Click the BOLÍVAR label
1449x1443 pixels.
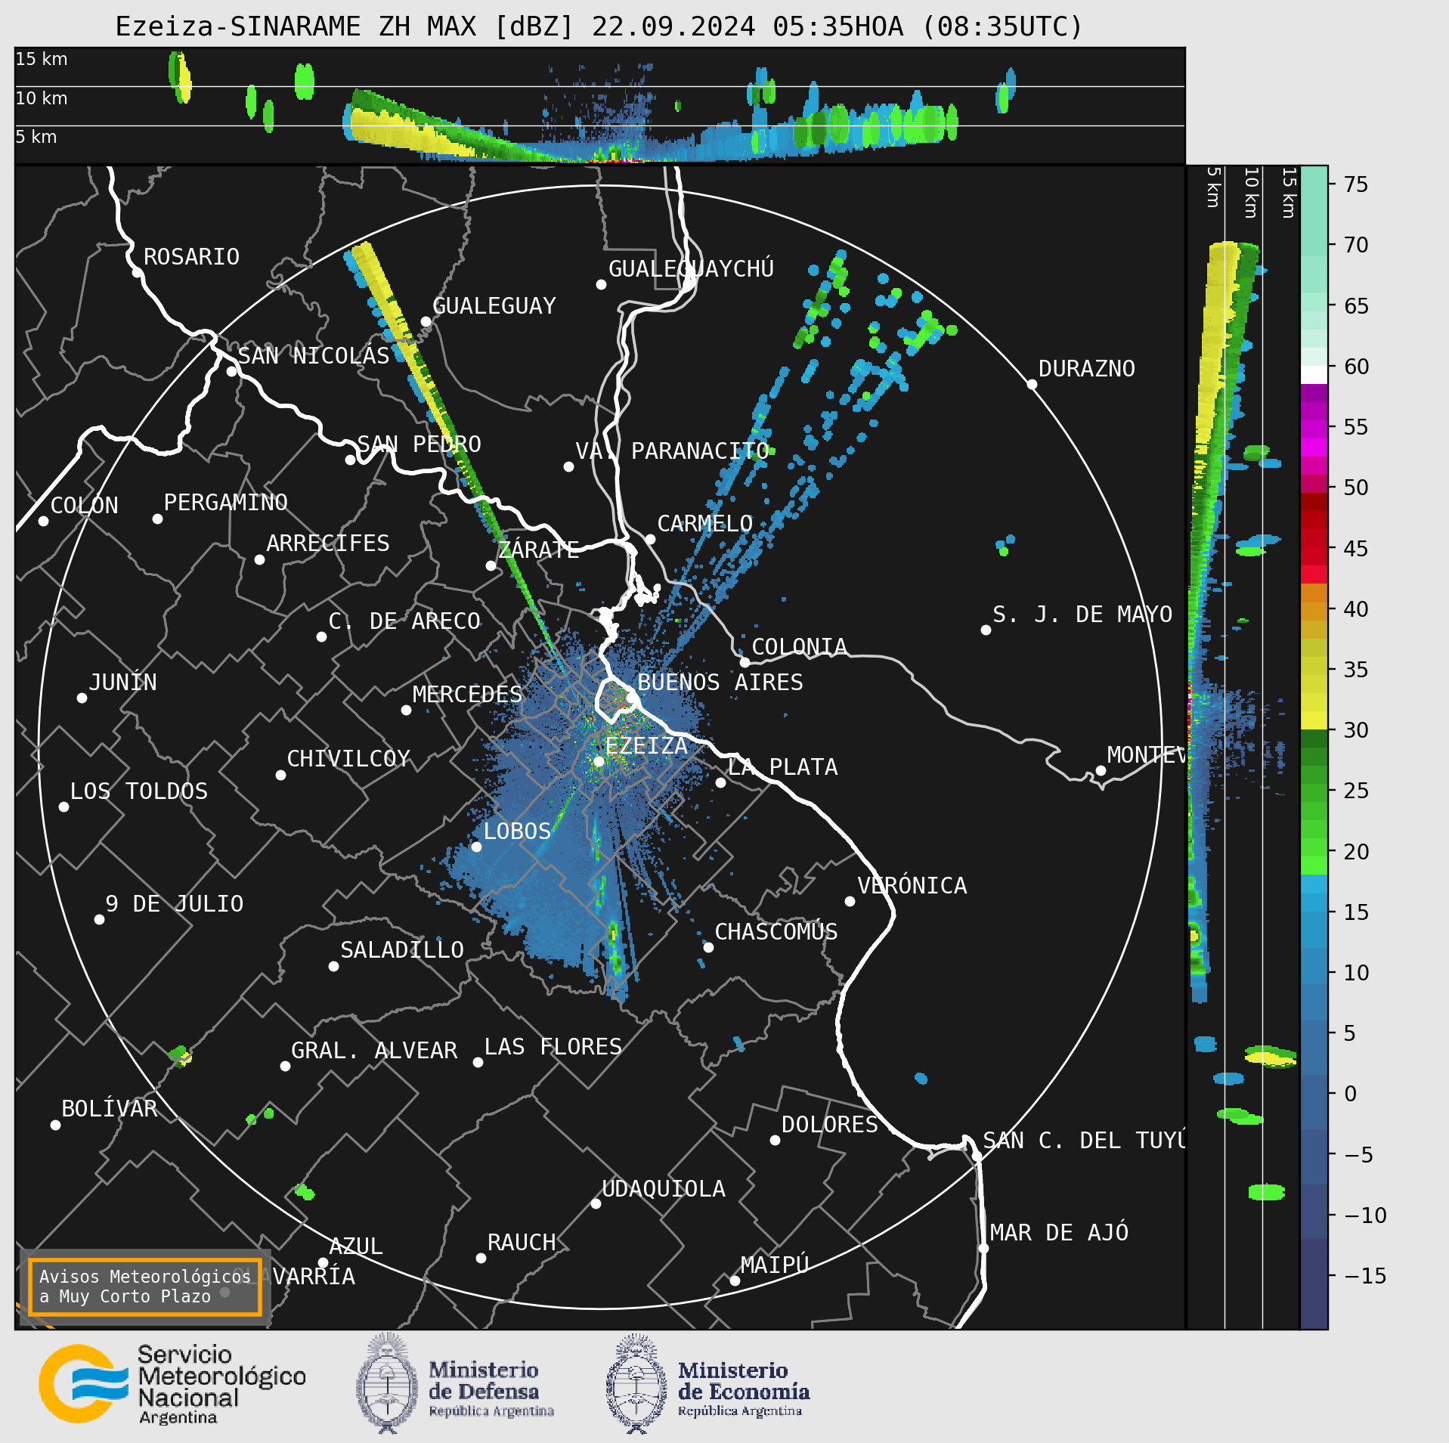point(110,1109)
